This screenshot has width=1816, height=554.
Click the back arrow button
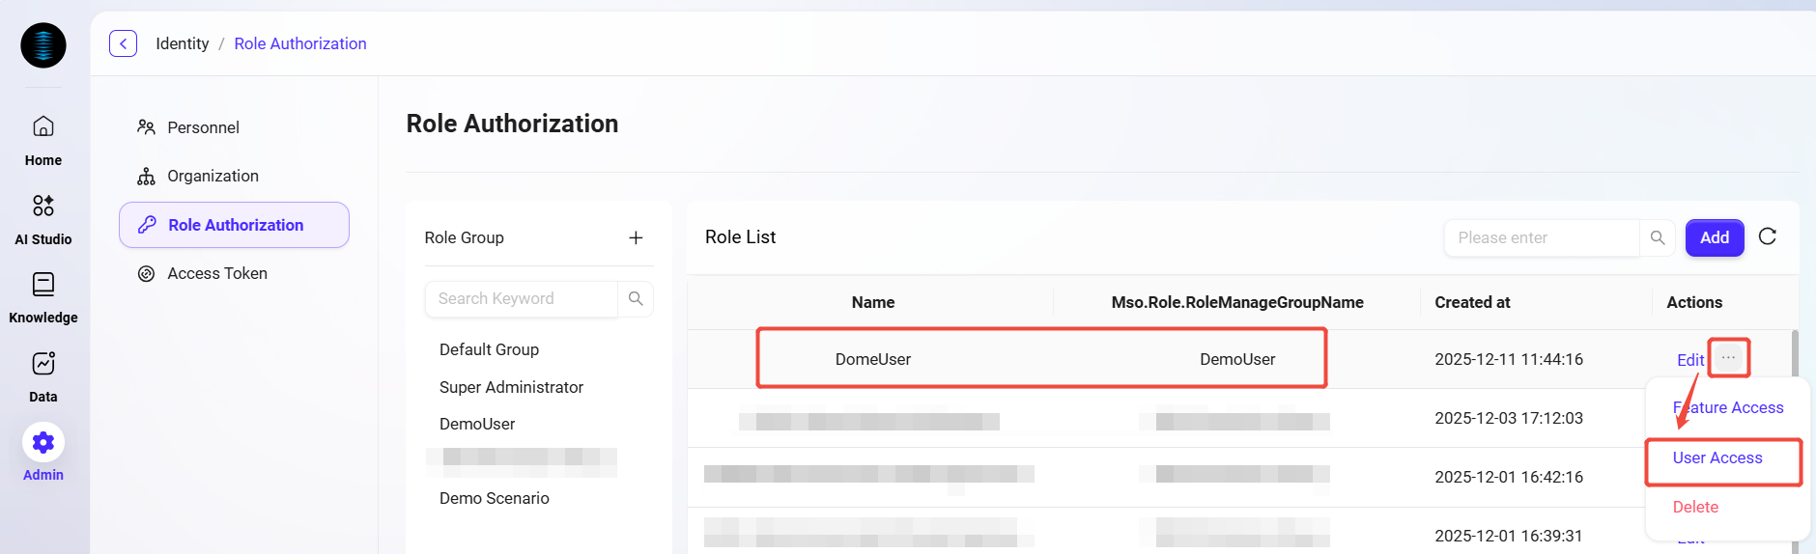point(123,43)
